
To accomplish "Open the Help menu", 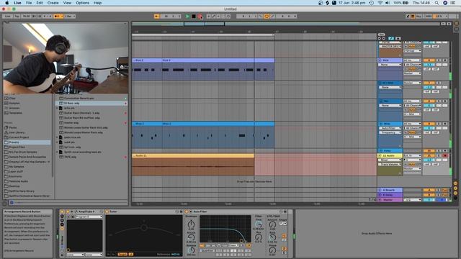I will [x=98, y=3].
